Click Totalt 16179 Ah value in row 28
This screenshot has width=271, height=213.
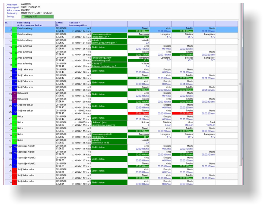click(204, 125)
